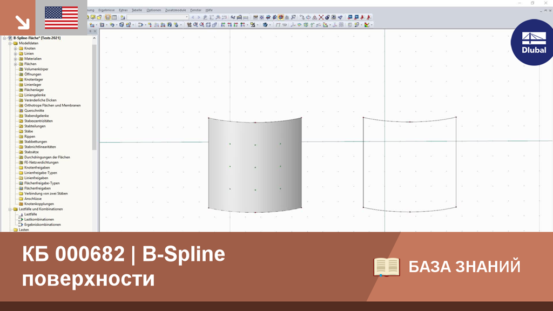Click the zoom window magnifier icon
Viewport: 553px width, 311px height.
195,25
